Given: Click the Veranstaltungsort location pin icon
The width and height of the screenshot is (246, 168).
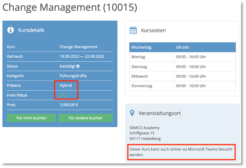Looking at the screenshot, I should click(132, 113).
